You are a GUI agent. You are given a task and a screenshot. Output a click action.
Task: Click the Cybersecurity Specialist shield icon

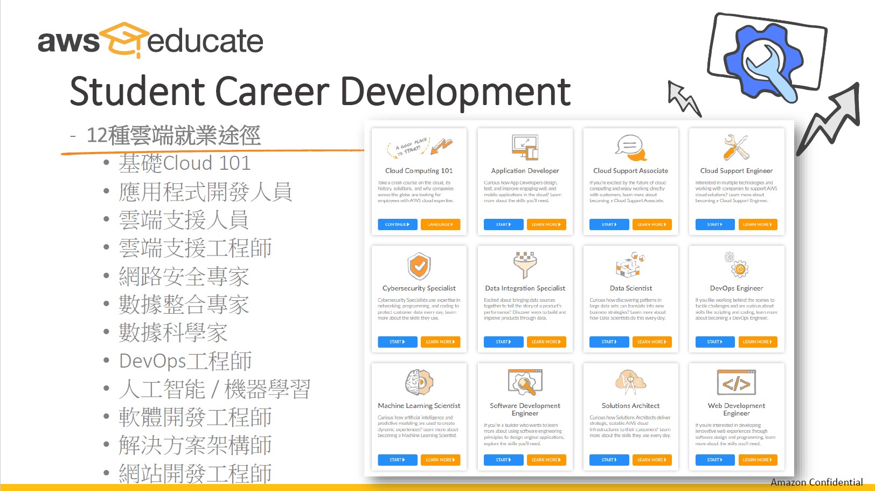tap(419, 266)
